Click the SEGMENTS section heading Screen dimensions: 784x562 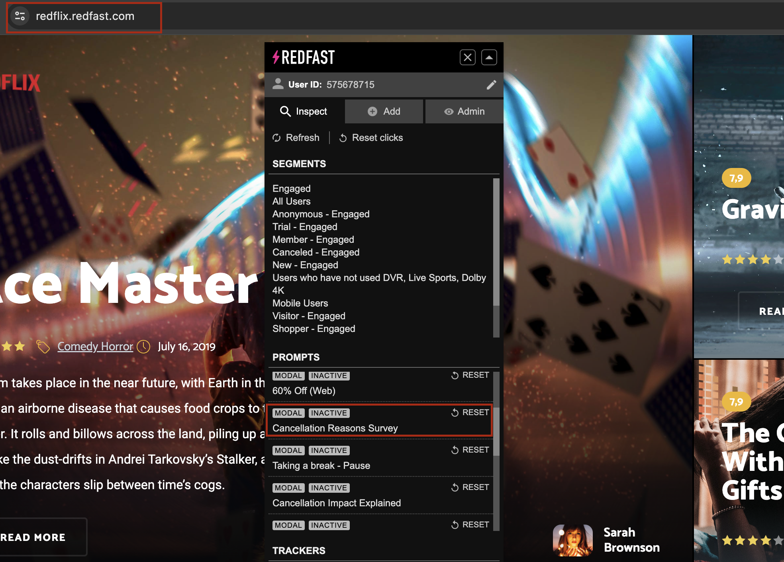click(x=299, y=164)
